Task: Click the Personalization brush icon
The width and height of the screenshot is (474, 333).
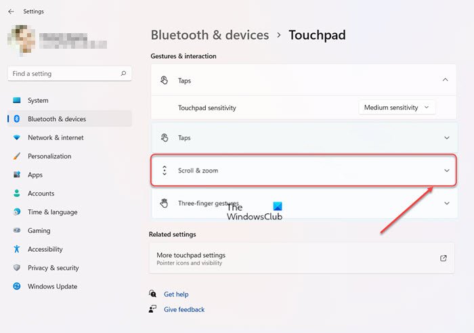Action: (x=17, y=156)
